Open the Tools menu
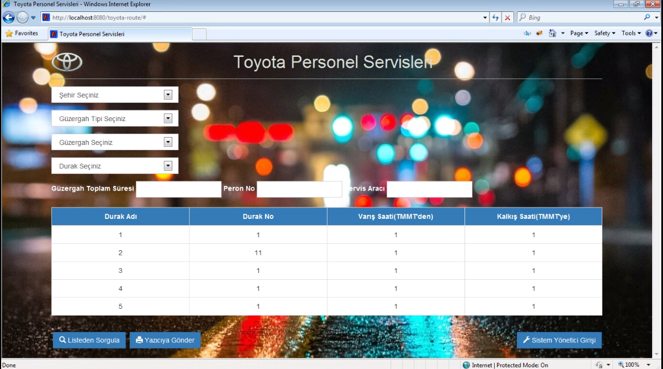Image resolution: width=663 pixels, height=369 pixels. tap(631, 34)
